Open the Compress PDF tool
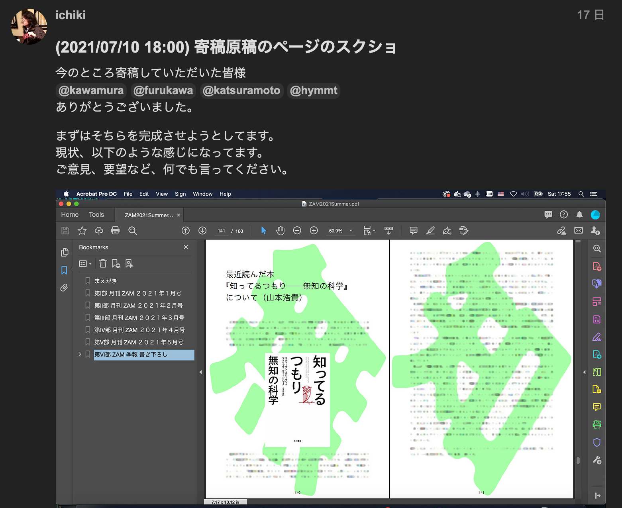622x508 pixels. tap(597, 372)
